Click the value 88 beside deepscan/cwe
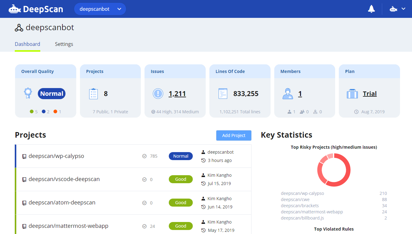This screenshot has height=234, width=412. (384, 200)
